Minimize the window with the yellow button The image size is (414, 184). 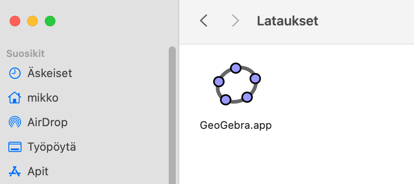pos(33,21)
